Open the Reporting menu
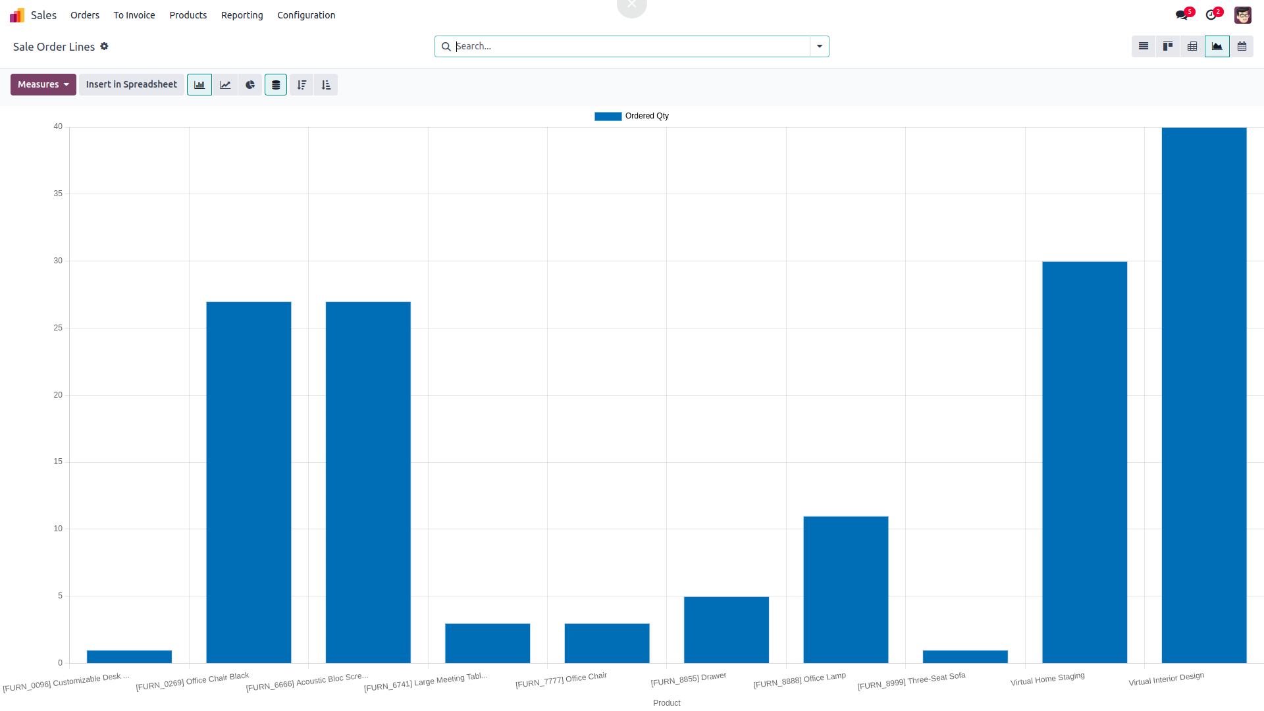The width and height of the screenshot is (1264, 711). [x=242, y=15]
